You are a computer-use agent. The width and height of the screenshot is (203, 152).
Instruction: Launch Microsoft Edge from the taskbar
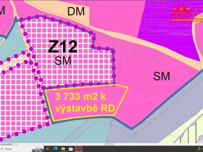[55, 149]
